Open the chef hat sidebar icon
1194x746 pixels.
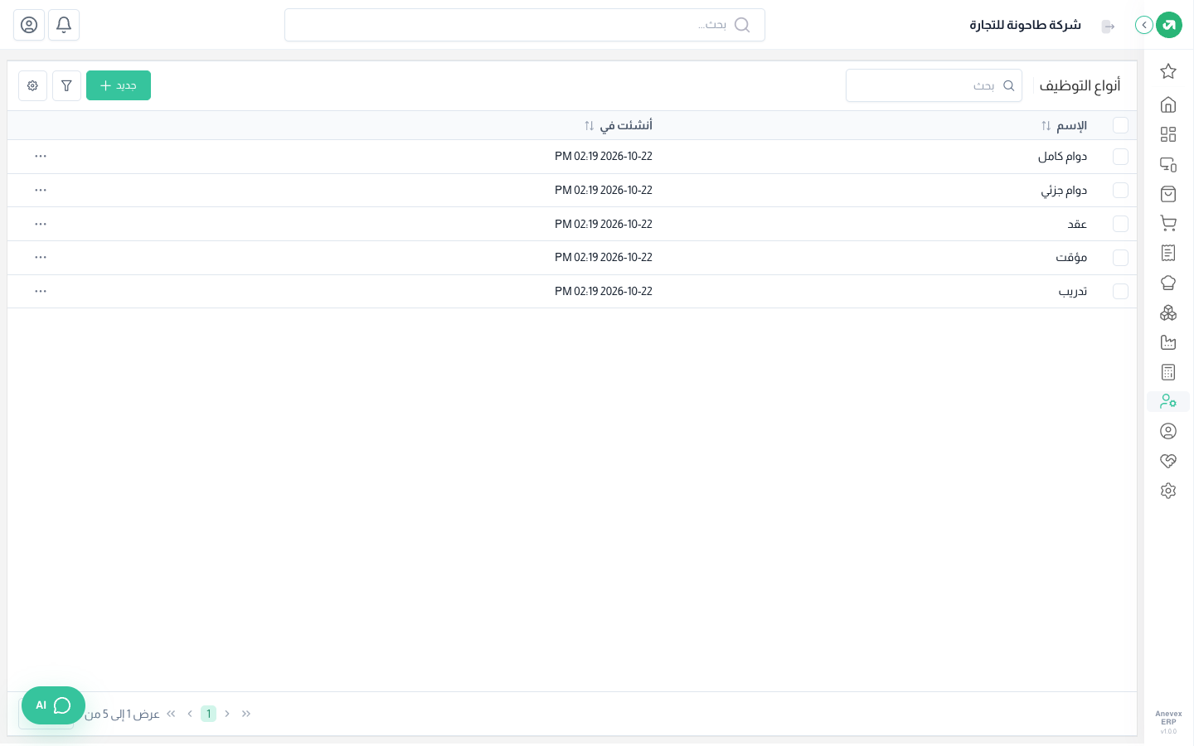[x=1168, y=283]
